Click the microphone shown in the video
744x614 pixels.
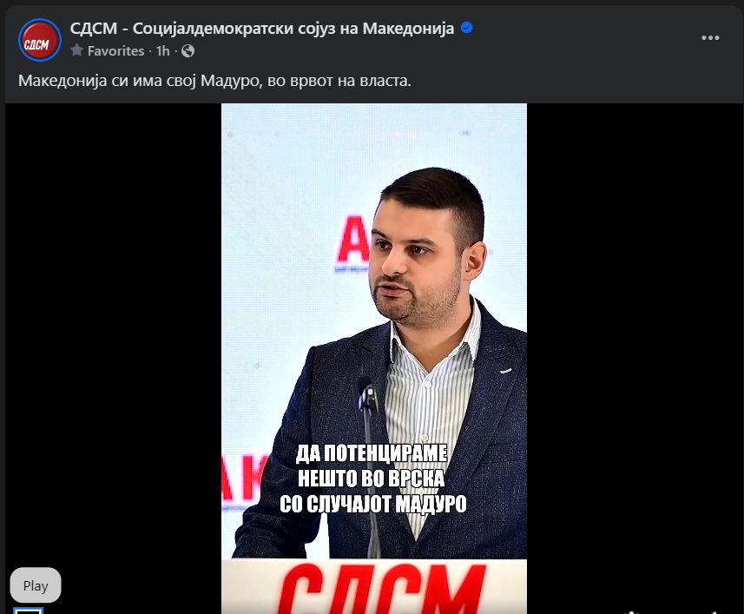click(x=368, y=395)
